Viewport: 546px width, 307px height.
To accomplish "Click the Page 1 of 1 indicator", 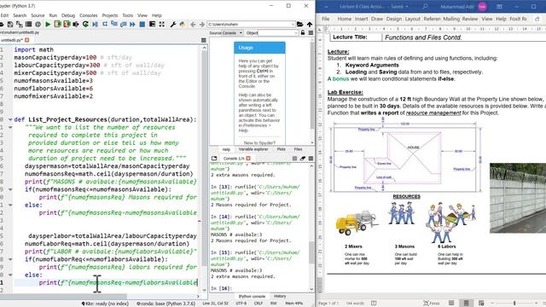I will coord(329,304).
